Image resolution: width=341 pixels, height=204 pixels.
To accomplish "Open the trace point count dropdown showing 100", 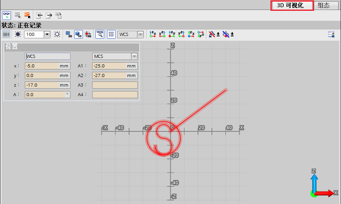I will [x=47, y=34].
